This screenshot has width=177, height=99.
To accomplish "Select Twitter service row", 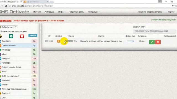I will tap(19, 85).
